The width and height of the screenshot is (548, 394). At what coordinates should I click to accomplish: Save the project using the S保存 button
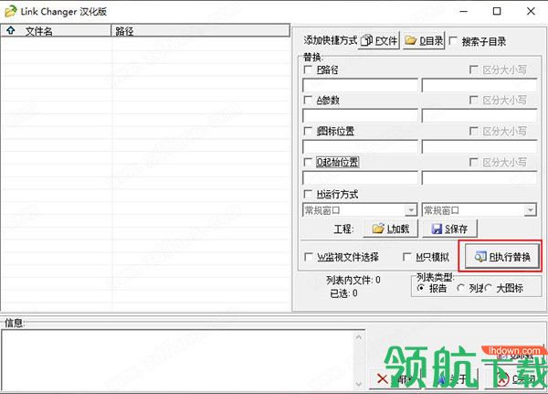tap(449, 229)
